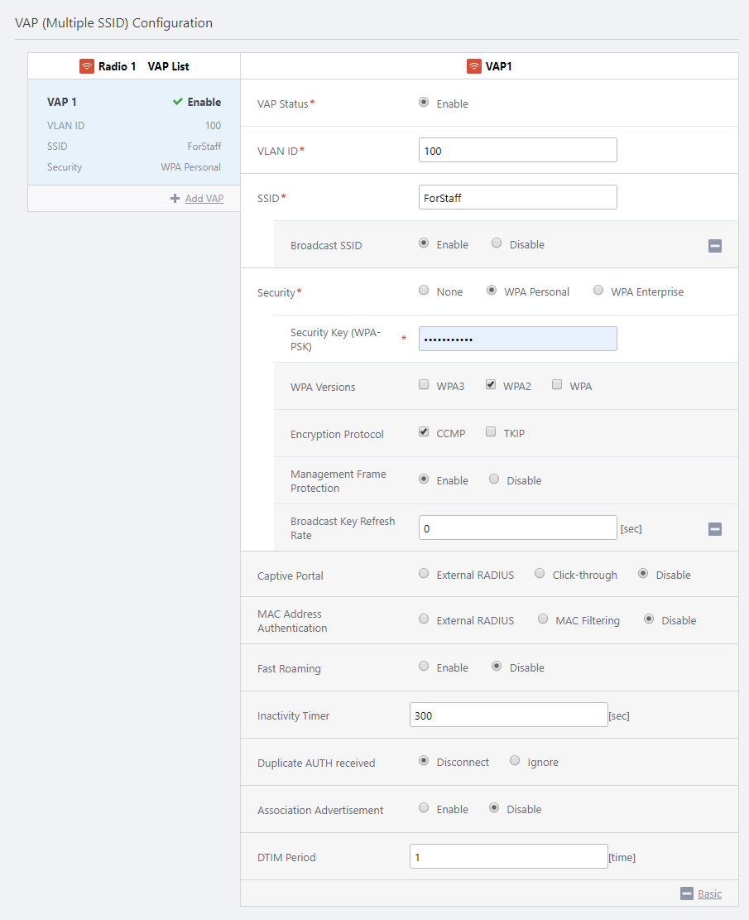Set Broadcast SSID to Disable
The image size is (749, 920).
tap(497, 243)
